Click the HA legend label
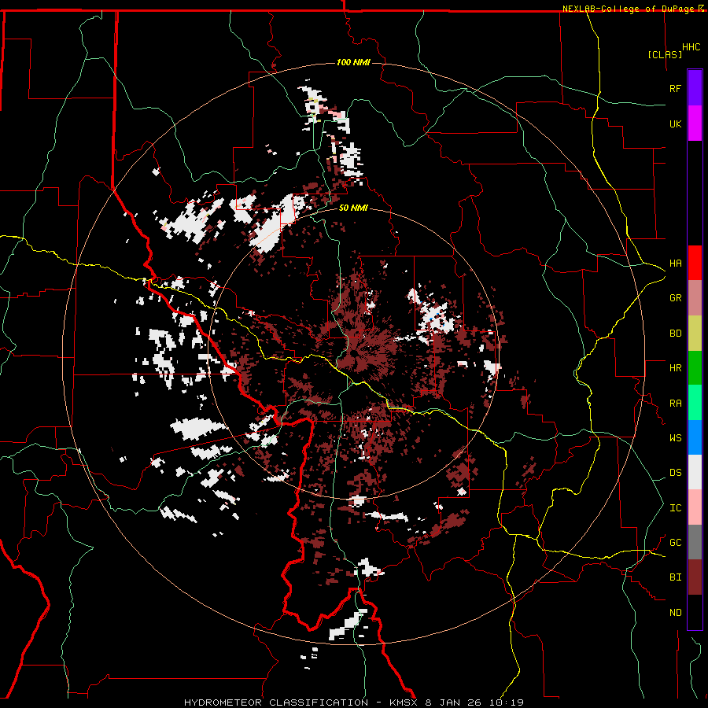Viewport: 708px width, 708px height. point(675,263)
